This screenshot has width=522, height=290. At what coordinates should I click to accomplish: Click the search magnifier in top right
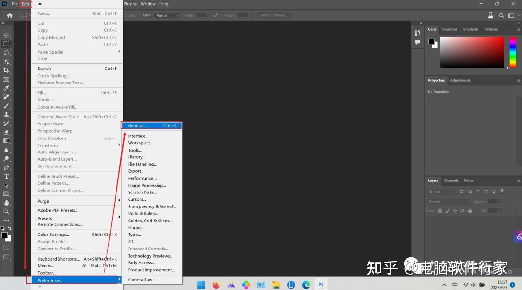(x=501, y=15)
